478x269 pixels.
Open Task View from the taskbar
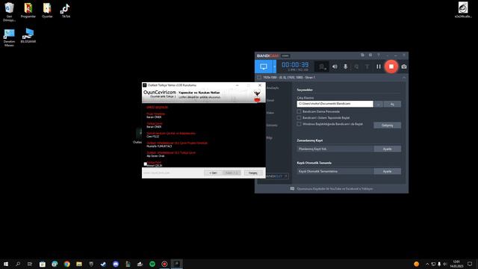point(30,264)
